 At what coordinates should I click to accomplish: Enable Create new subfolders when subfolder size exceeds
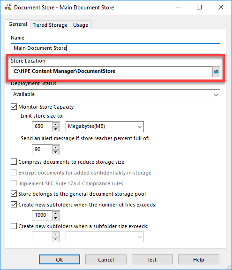(14, 226)
